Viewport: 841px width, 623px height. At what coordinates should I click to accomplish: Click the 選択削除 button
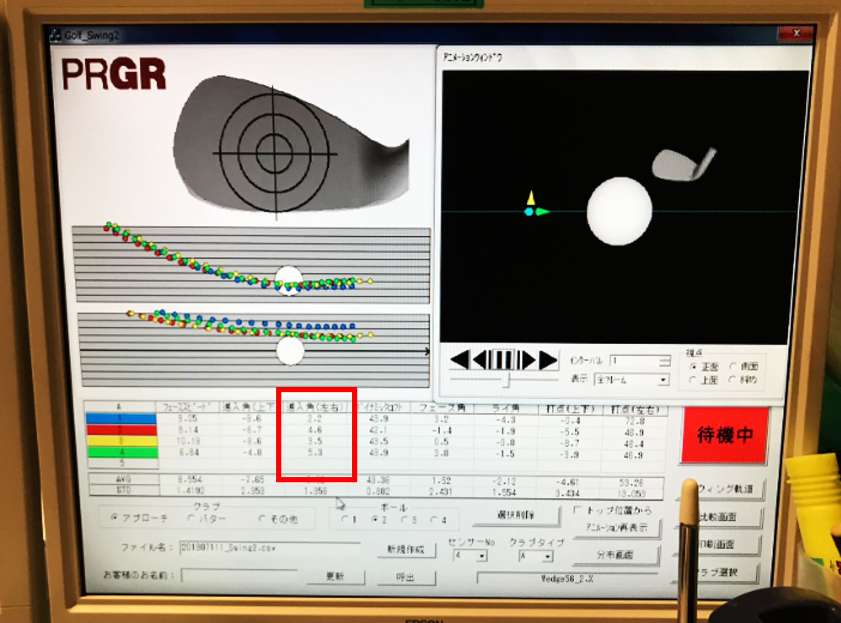tap(517, 515)
